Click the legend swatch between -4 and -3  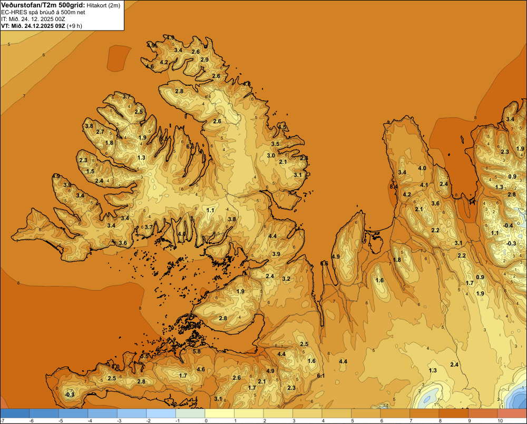(103, 413)
